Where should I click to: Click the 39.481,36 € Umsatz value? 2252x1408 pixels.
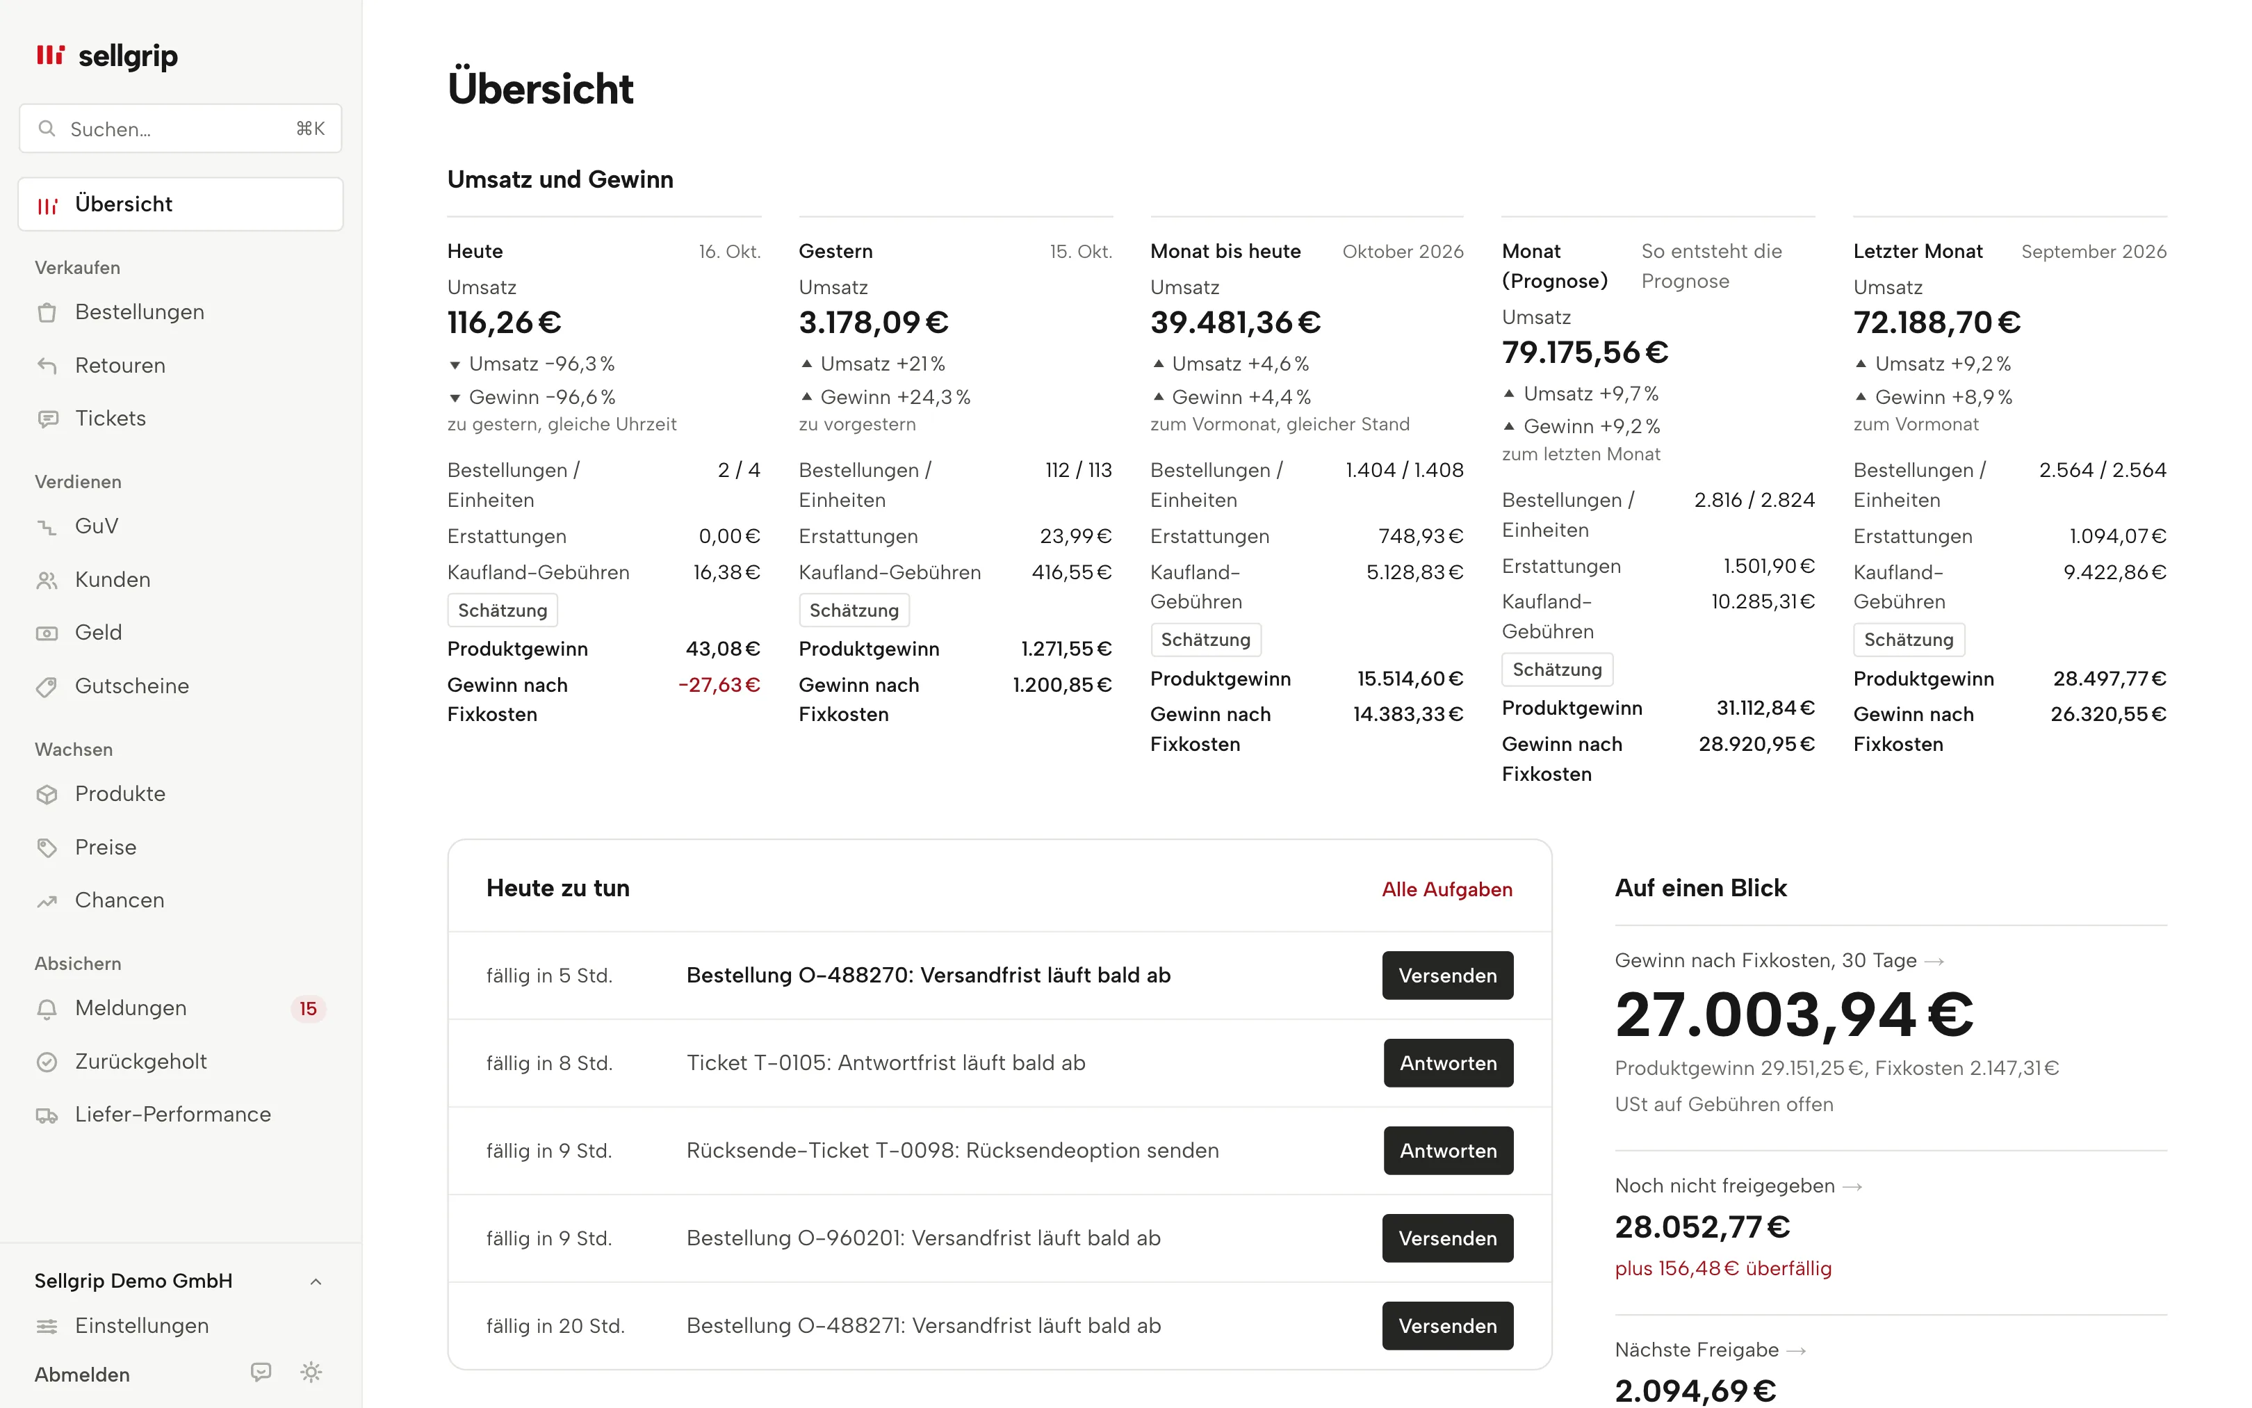coord(1236,322)
